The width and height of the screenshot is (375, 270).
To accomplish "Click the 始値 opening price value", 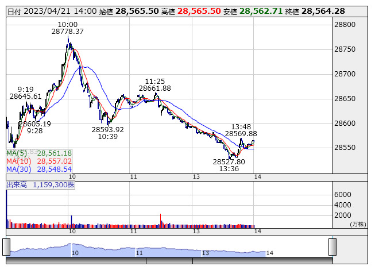I will (137, 11).
